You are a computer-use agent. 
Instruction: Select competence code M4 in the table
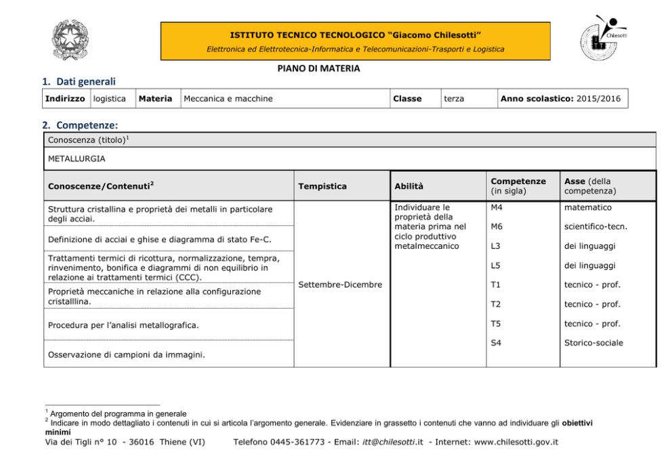tap(498, 208)
